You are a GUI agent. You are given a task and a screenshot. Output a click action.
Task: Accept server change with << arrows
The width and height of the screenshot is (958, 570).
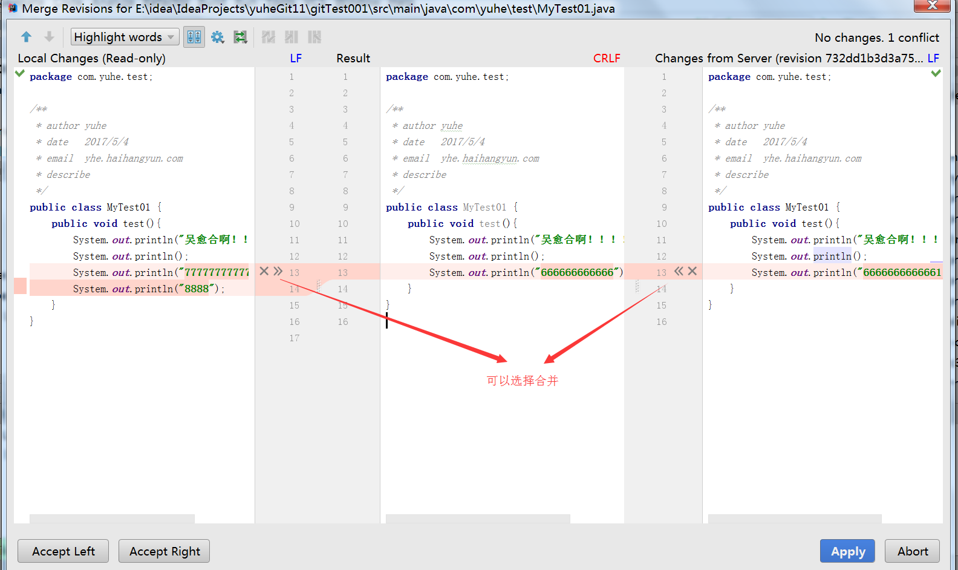click(679, 271)
